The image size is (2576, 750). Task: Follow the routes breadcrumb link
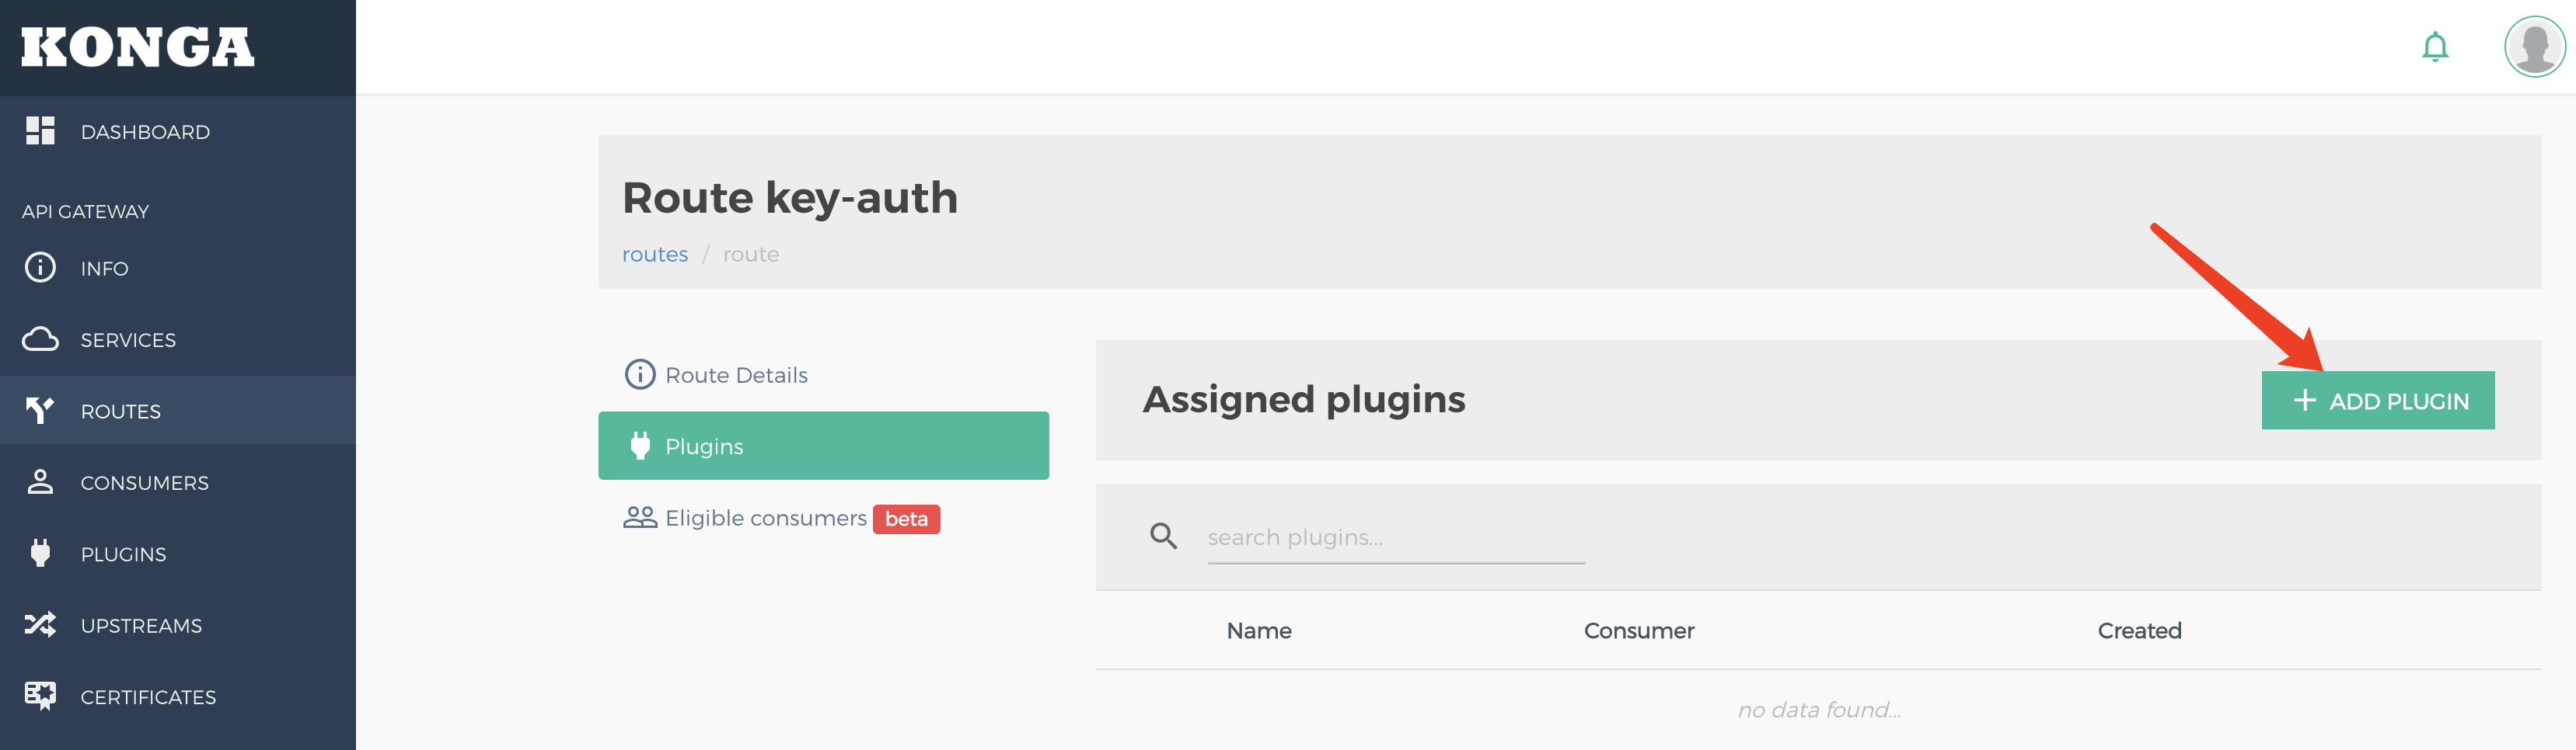[x=655, y=255]
